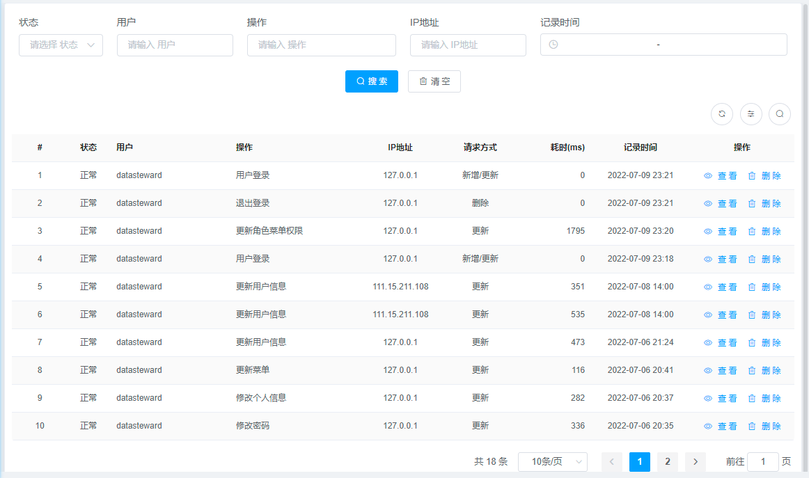Open the 10条/页 page size dropdown

coord(553,462)
